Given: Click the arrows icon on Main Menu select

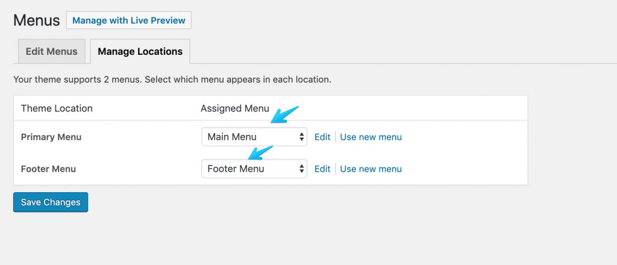Looking at the screenshot, I should pos(301,137).
